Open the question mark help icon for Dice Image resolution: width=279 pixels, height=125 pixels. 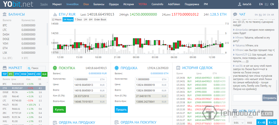pyautogui.click(x=259, y=111)
